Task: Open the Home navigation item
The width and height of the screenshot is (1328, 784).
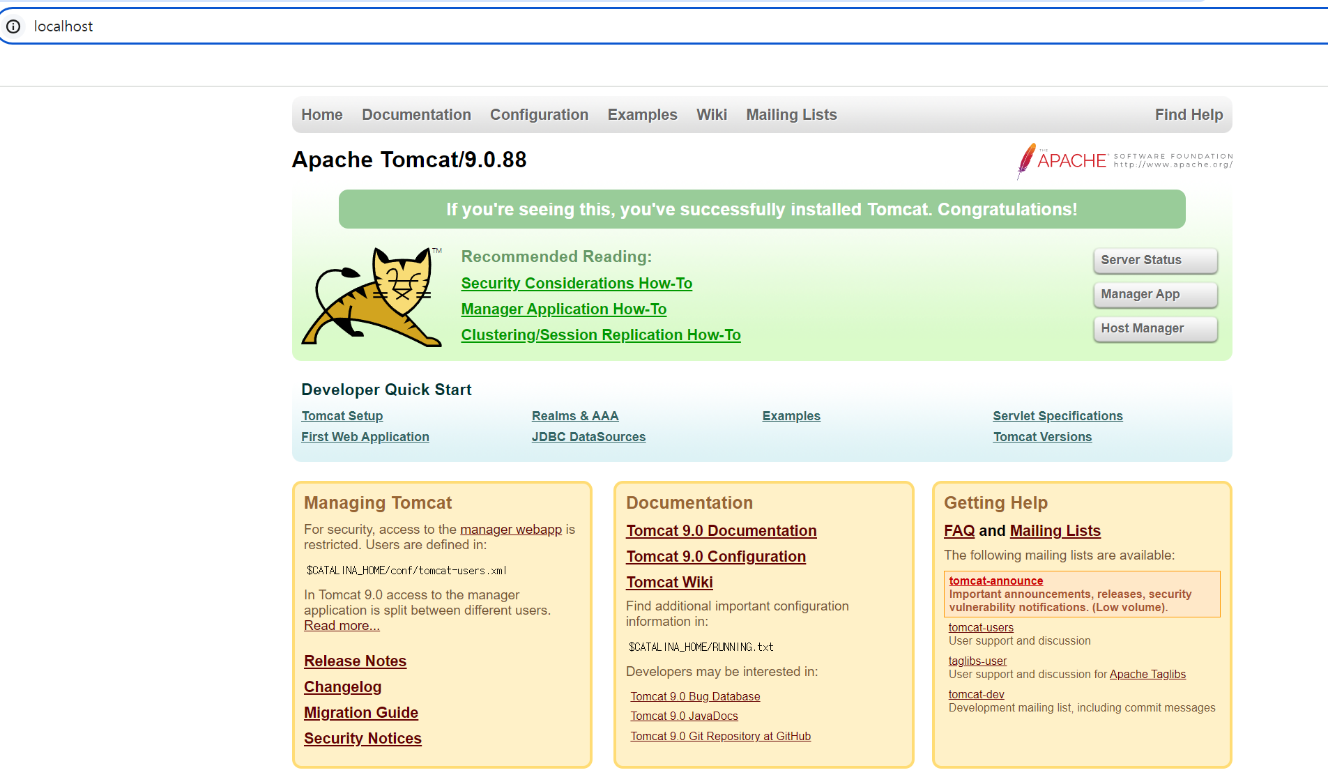Action: (322, 115)
